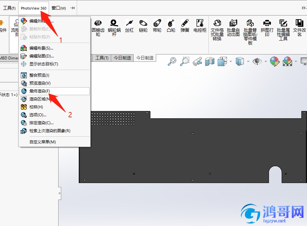Click 批量属性编辑工具 icon
307x226 pixels.
point(283,30)
